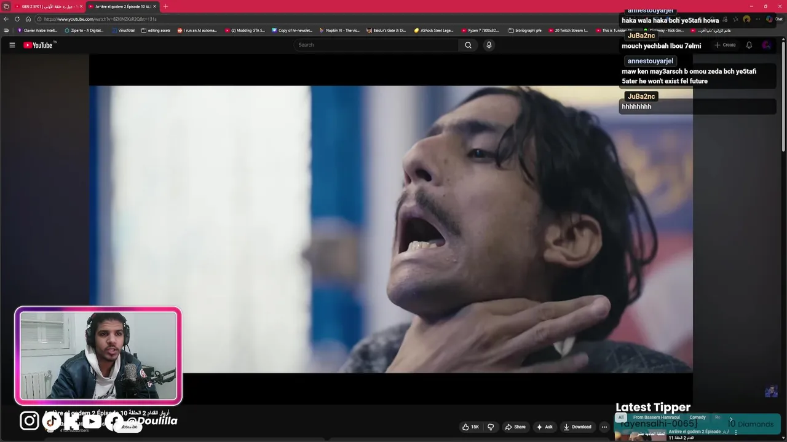Open 20 Twitch Stream bookmark
This screenshot has width=787, height=442.
(x=569, y=30)
